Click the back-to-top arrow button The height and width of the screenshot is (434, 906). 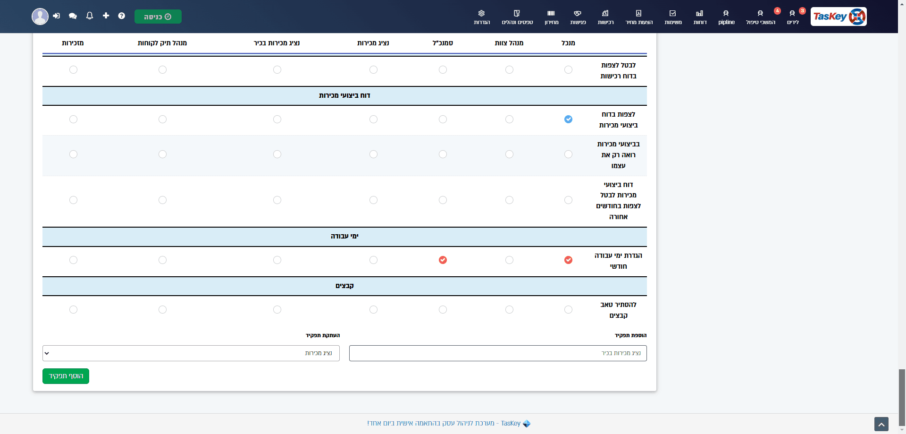[x=881, y=424]
